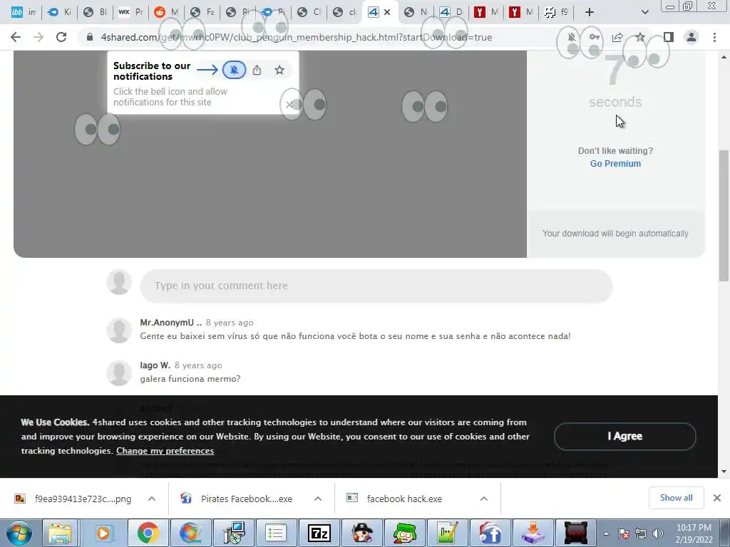
Task: Switch to the imgbb tab
Action: pyautogui.click(x=24, y=12)
